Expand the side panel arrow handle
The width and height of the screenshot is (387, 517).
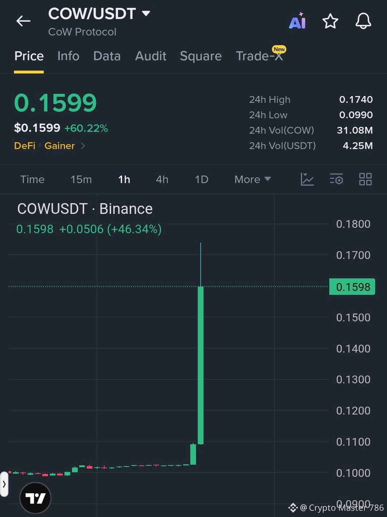point(4,484)
